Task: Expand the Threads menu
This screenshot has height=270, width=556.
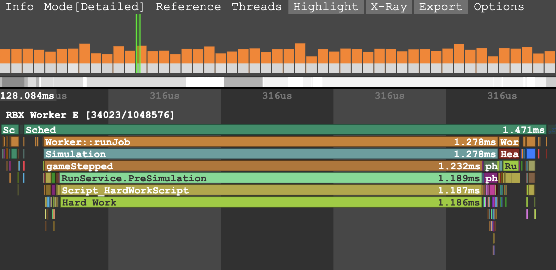Action: (256, 7)
